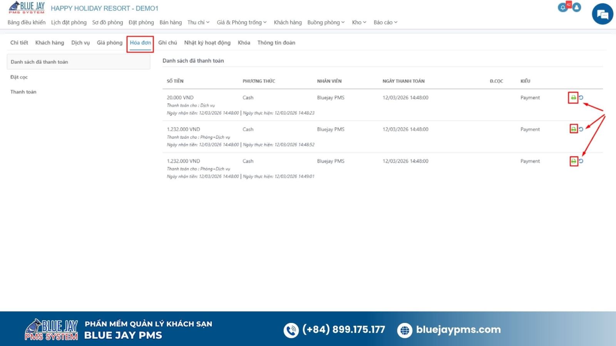Viewport: 616px width, 346px height.
Task: Click undo icon for 20.000 VND payment
Action: click(x=581, y=98)
